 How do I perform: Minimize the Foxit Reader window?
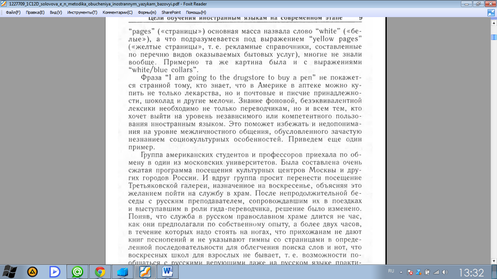coord(467,4)
